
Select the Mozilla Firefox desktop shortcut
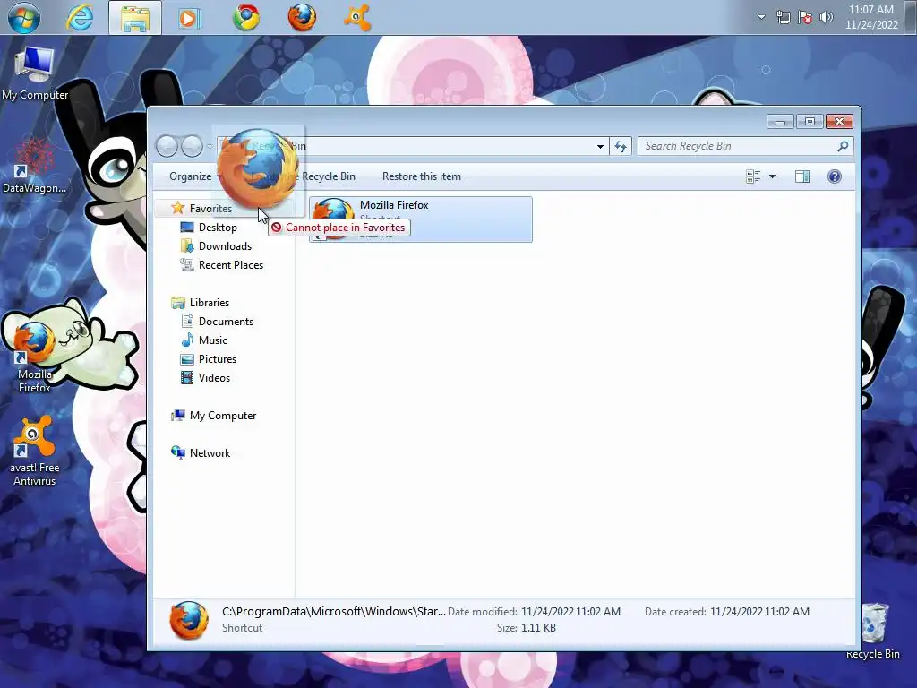point(35,357)
